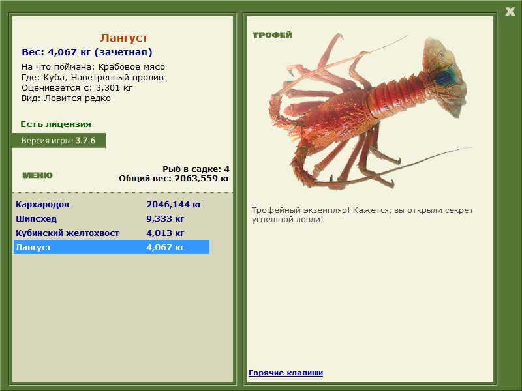Screen dimensions: 522x391
Task: Open the Горячие клавиши link
Action: (x=286, y=373)
